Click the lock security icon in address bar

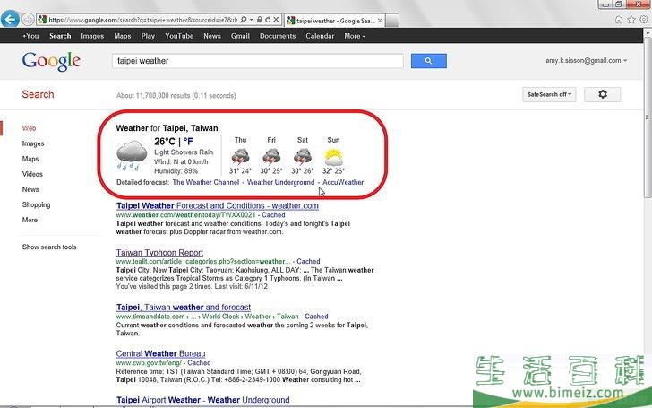[260, 20]
